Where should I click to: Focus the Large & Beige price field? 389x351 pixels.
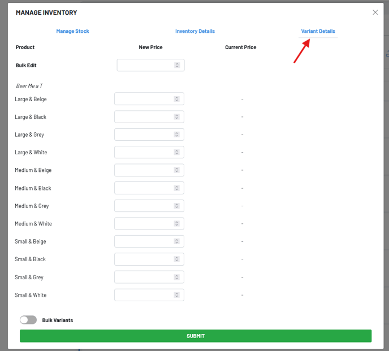click(x=149, y=99)
